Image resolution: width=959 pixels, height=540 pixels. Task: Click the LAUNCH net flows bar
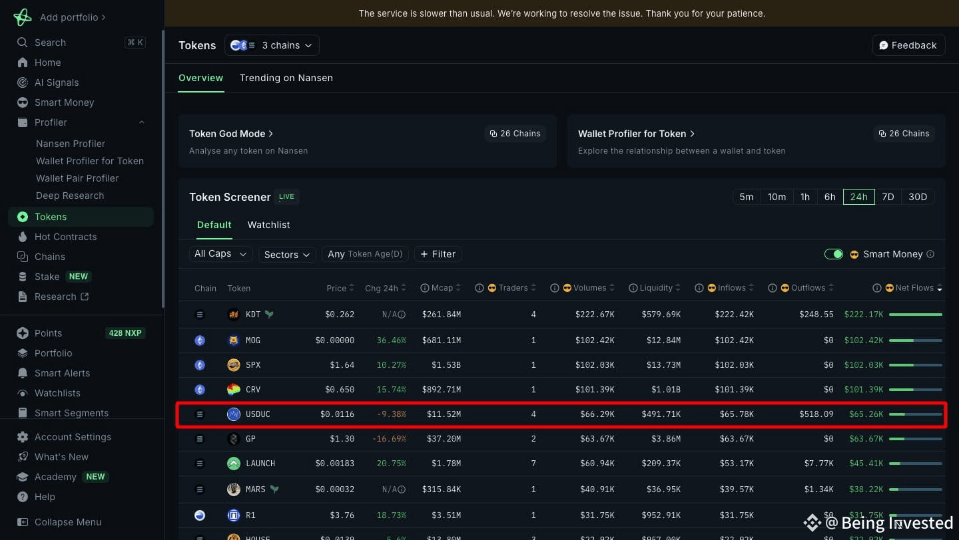coord(916,464)
